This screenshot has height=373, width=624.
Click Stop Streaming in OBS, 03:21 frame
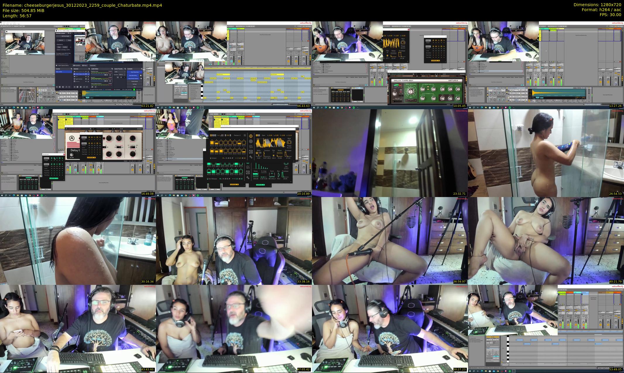pyautogui.click(x=135, y=72)
